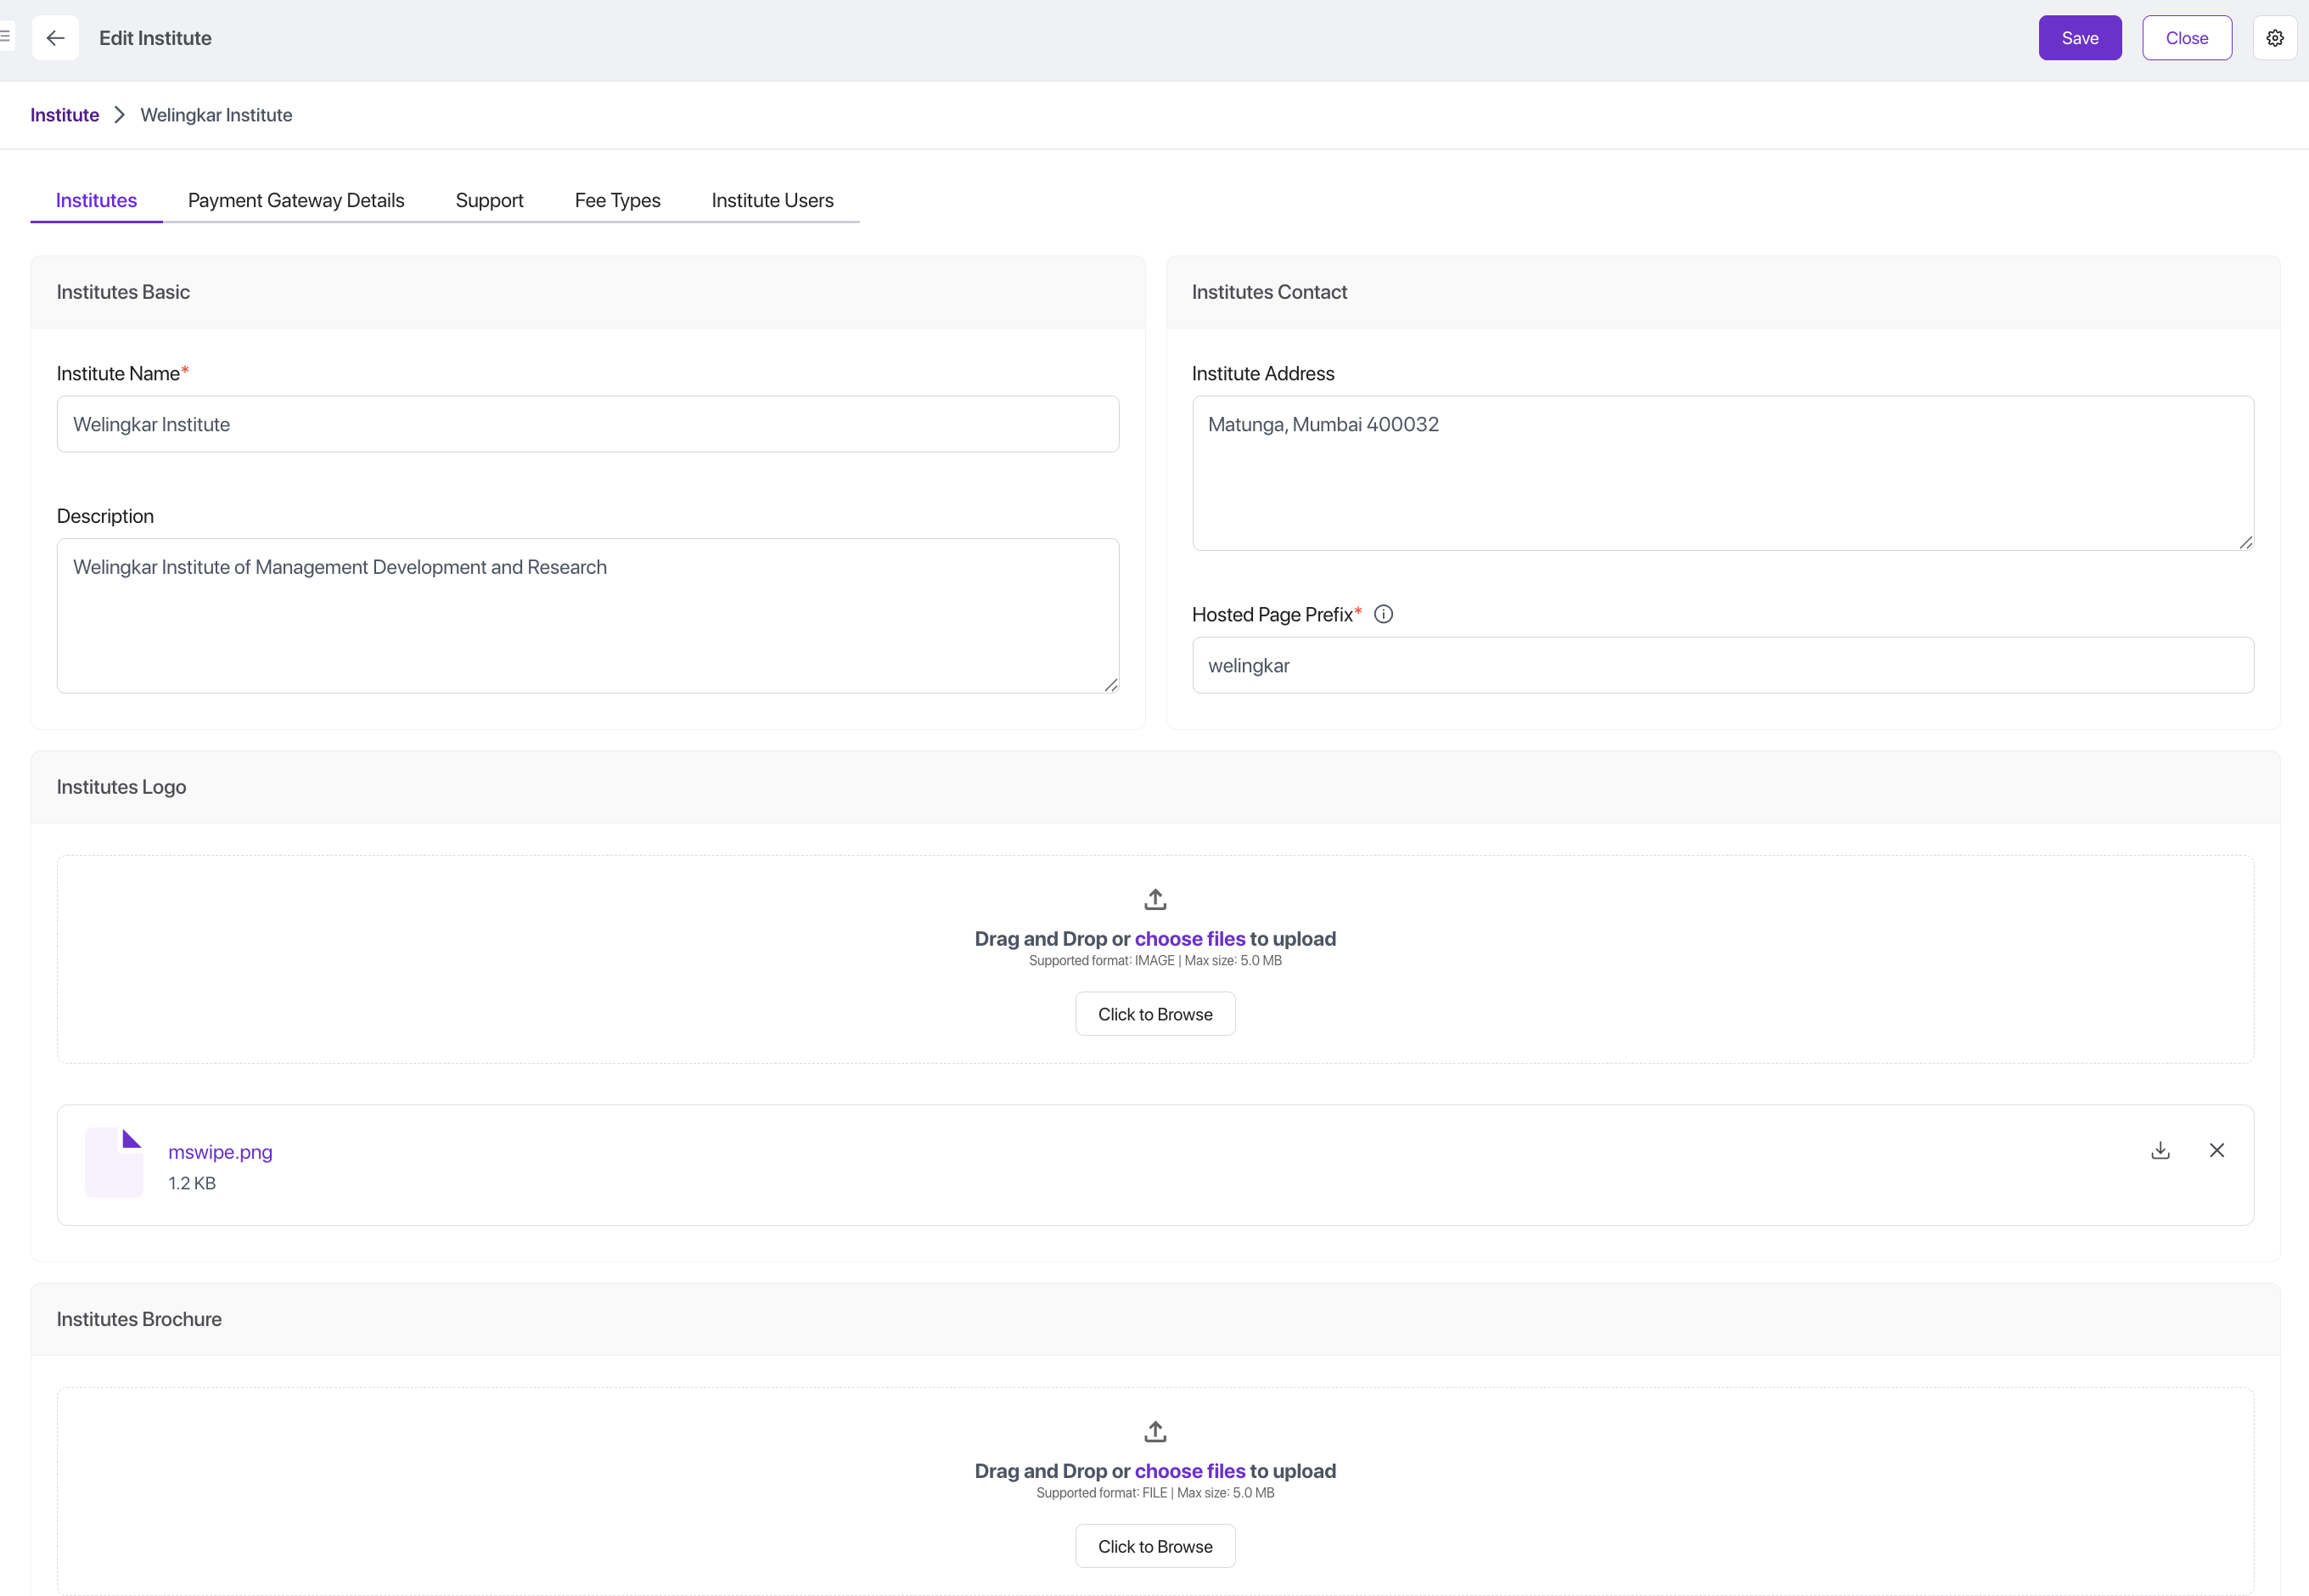Switch to the Payment Gateway Details tab
Viewport: 2309px width, 1596px height.
pyautogui.click(x=296, y=200)
